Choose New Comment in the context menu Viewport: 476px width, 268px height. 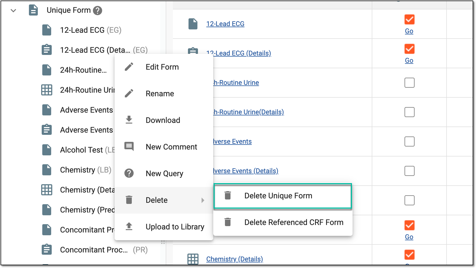click(x=164, y=147)
